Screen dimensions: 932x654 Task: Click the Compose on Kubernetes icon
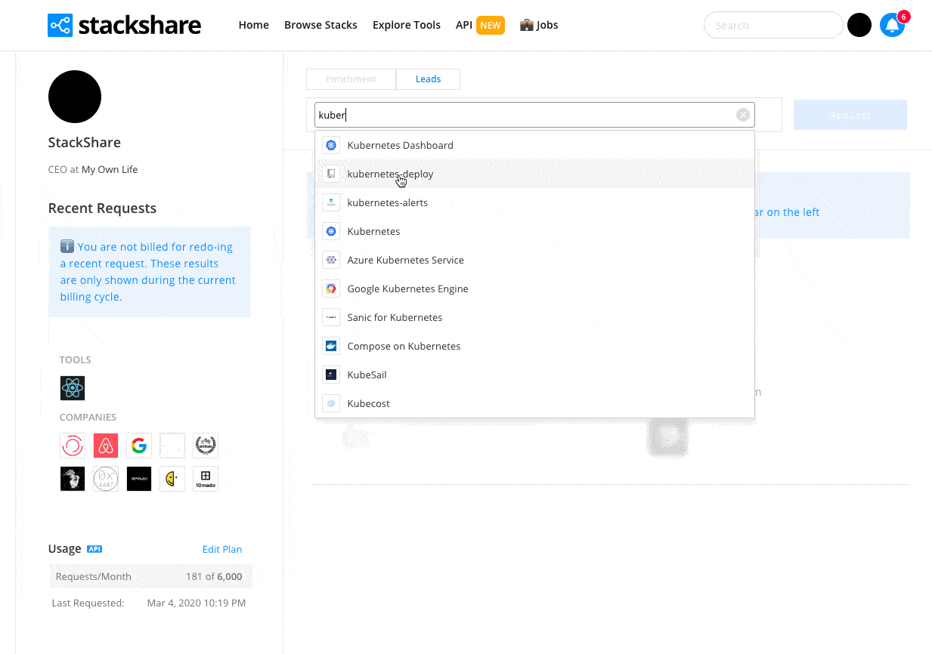click(330, 346)
